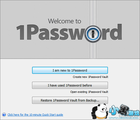This screenshot has width=140, height=120.
Task: Click the blue 小黑 logo characters
Action: (119, 110)
